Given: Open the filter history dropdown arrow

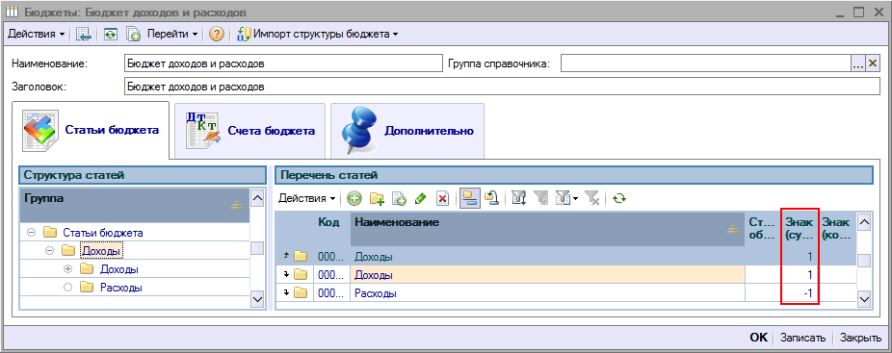Looking at the screenshot, I should [574, 198].
